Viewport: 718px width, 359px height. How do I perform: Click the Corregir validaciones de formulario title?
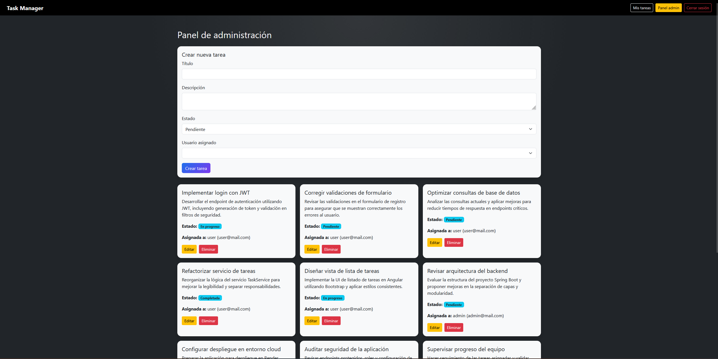coord(348,193)
